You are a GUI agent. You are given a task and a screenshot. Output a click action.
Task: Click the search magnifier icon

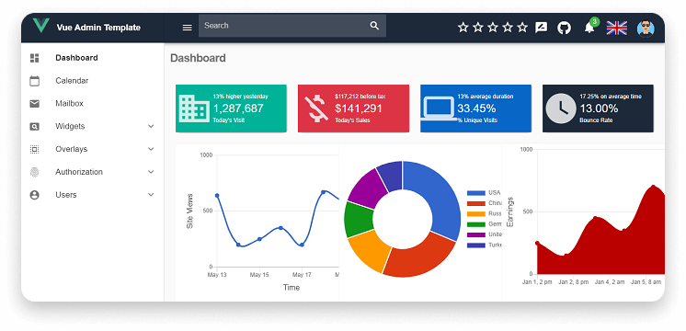click(x=374, y=26)
